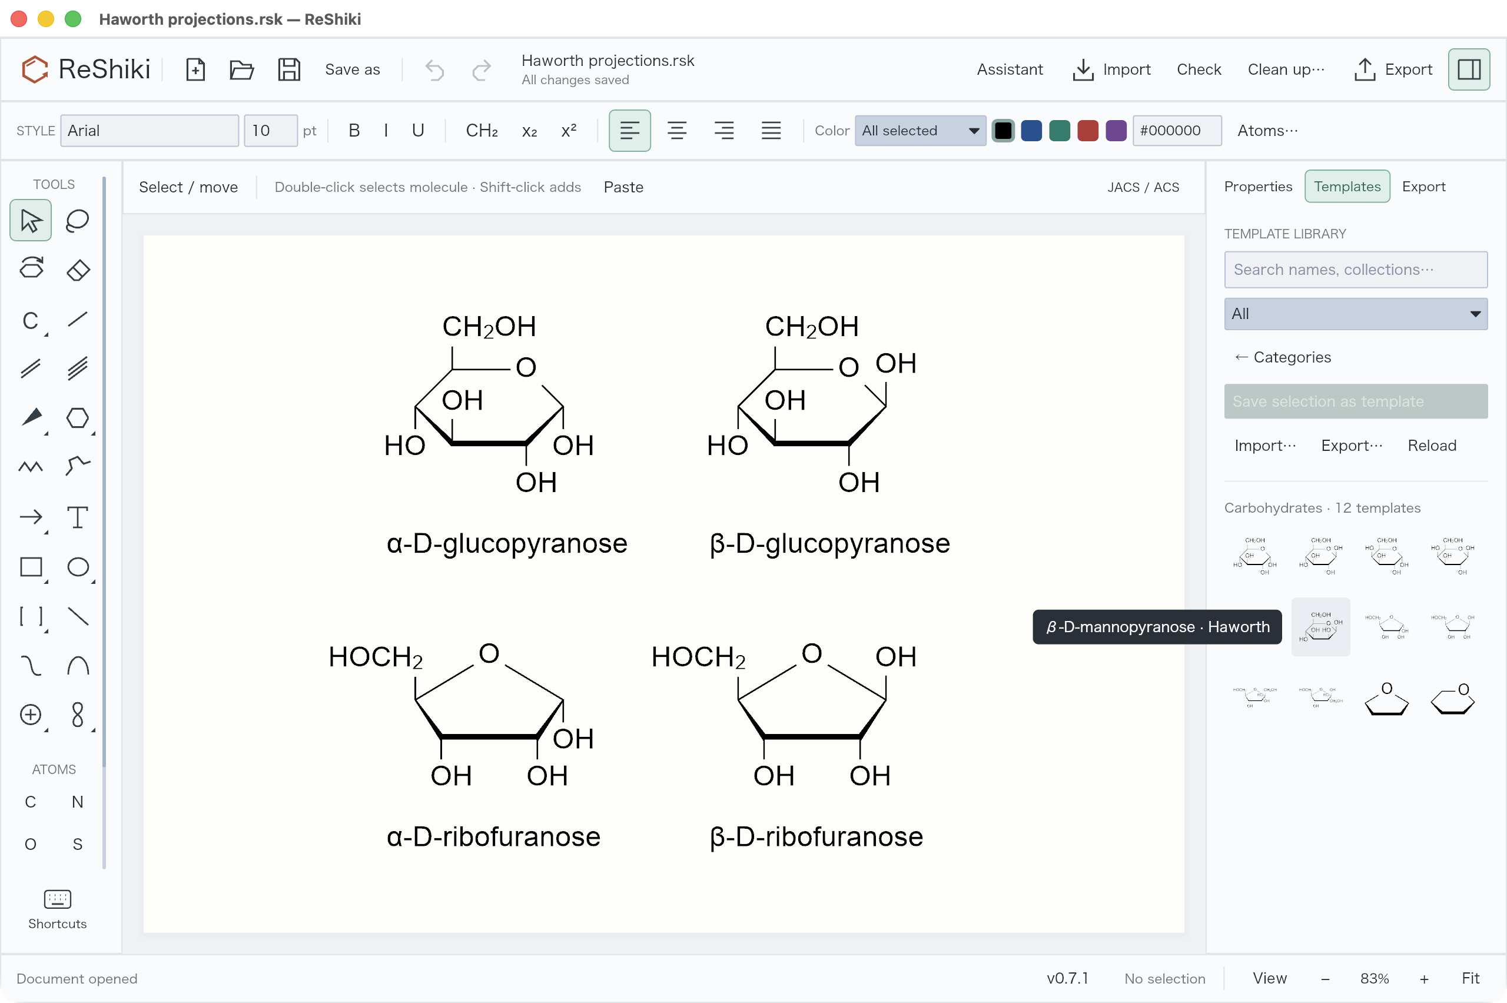Open template library Import… options
Image resolution: width=1507 pixels, height=1003 pixels.
point(1264,445)
